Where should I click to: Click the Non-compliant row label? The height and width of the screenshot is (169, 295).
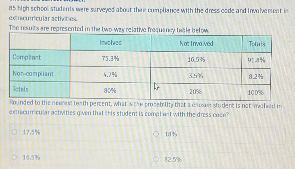(x=33, y=73)
